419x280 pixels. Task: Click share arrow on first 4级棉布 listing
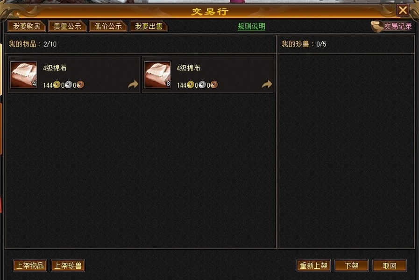pos(133,84)
